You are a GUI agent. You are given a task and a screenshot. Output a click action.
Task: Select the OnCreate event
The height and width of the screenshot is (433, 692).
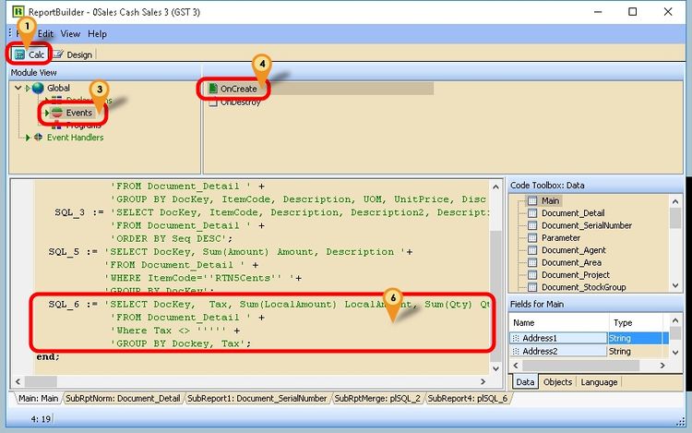[238, 89]
